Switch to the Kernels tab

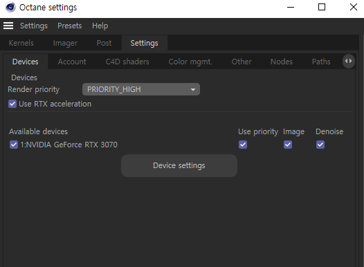(x=21, y=43)
